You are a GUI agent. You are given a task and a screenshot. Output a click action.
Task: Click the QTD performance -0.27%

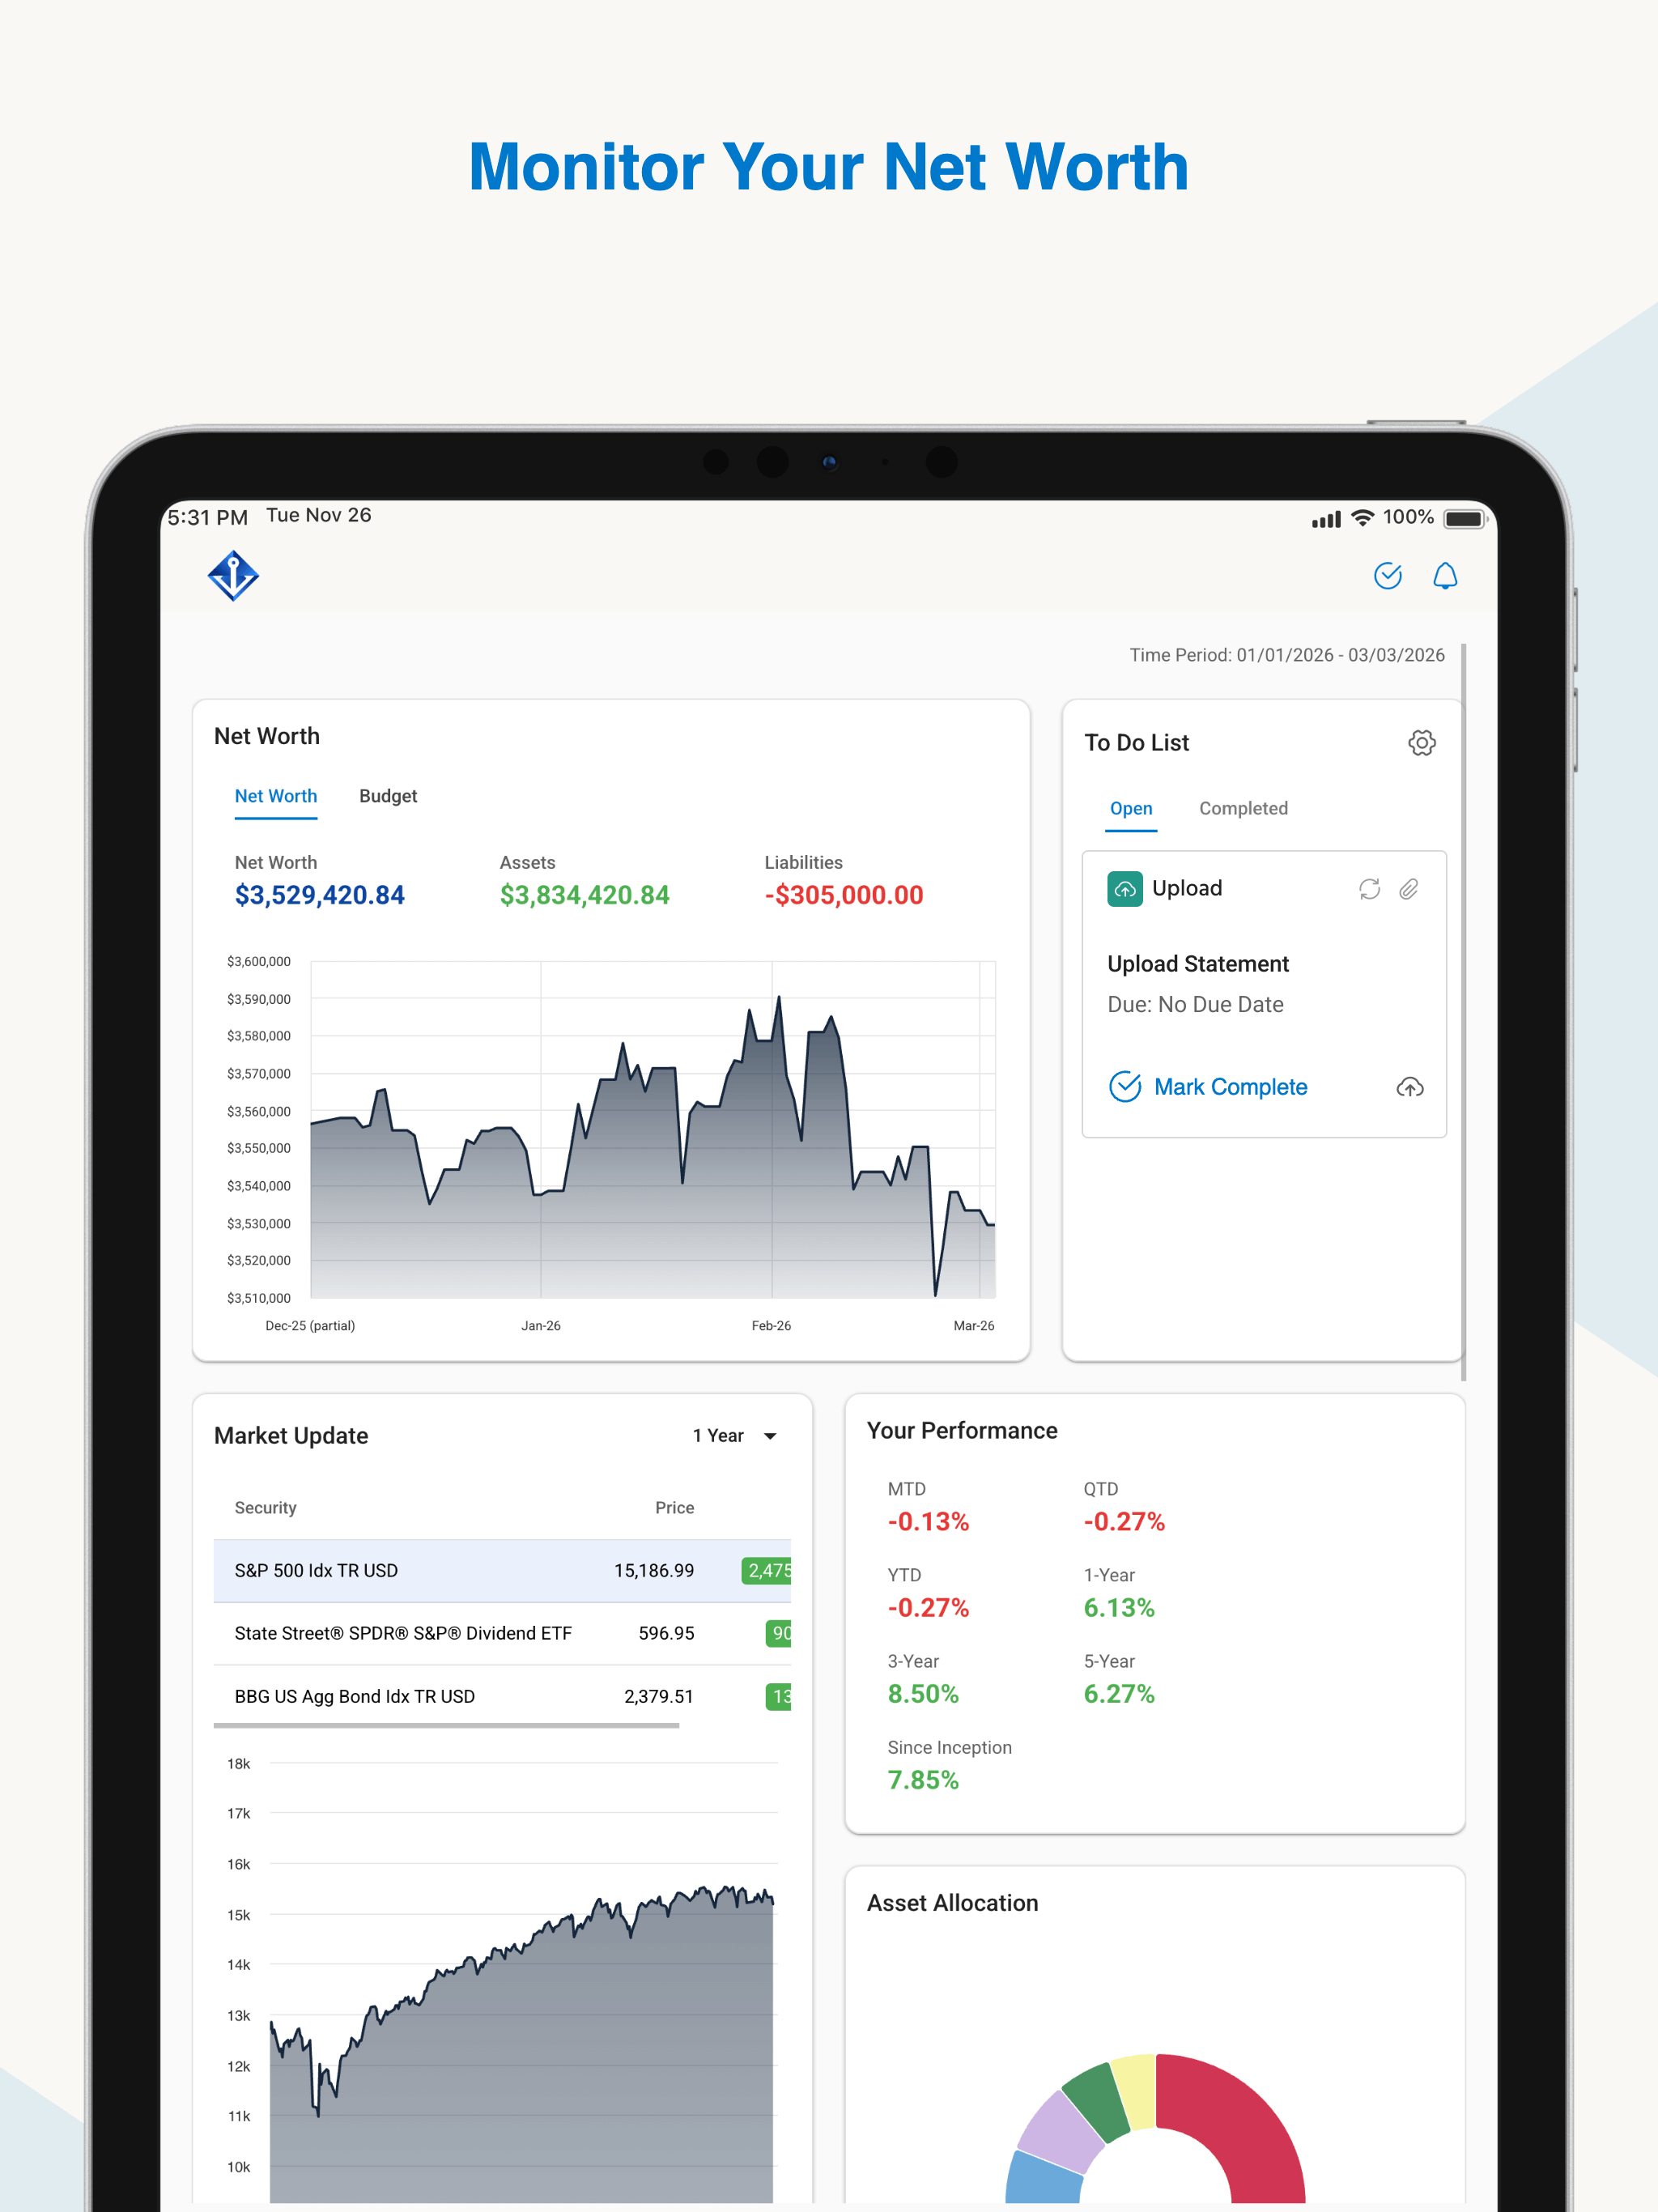[1124, 1521]
